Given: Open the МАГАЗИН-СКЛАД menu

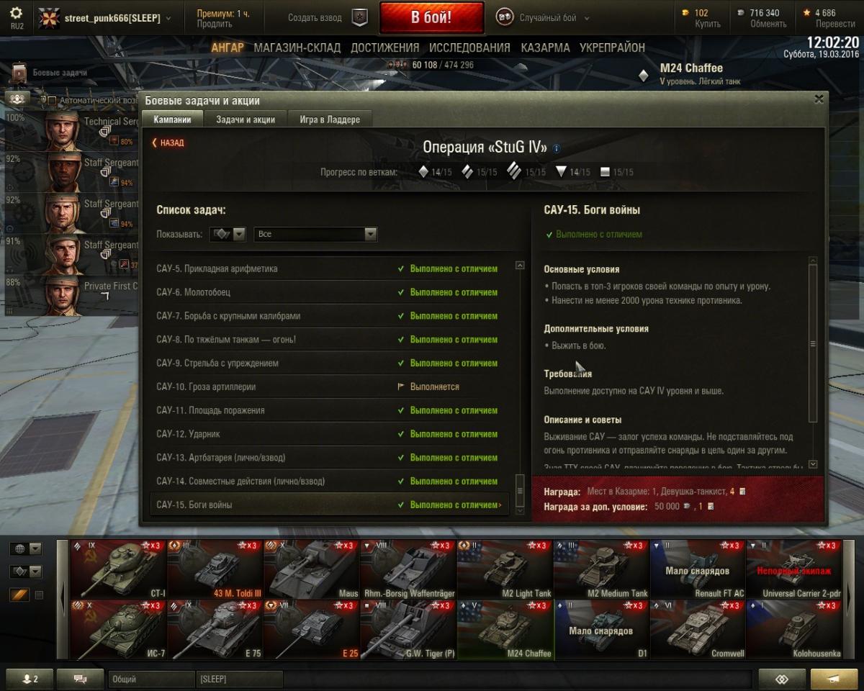Looking at the screenshot, I should [297, 48].
